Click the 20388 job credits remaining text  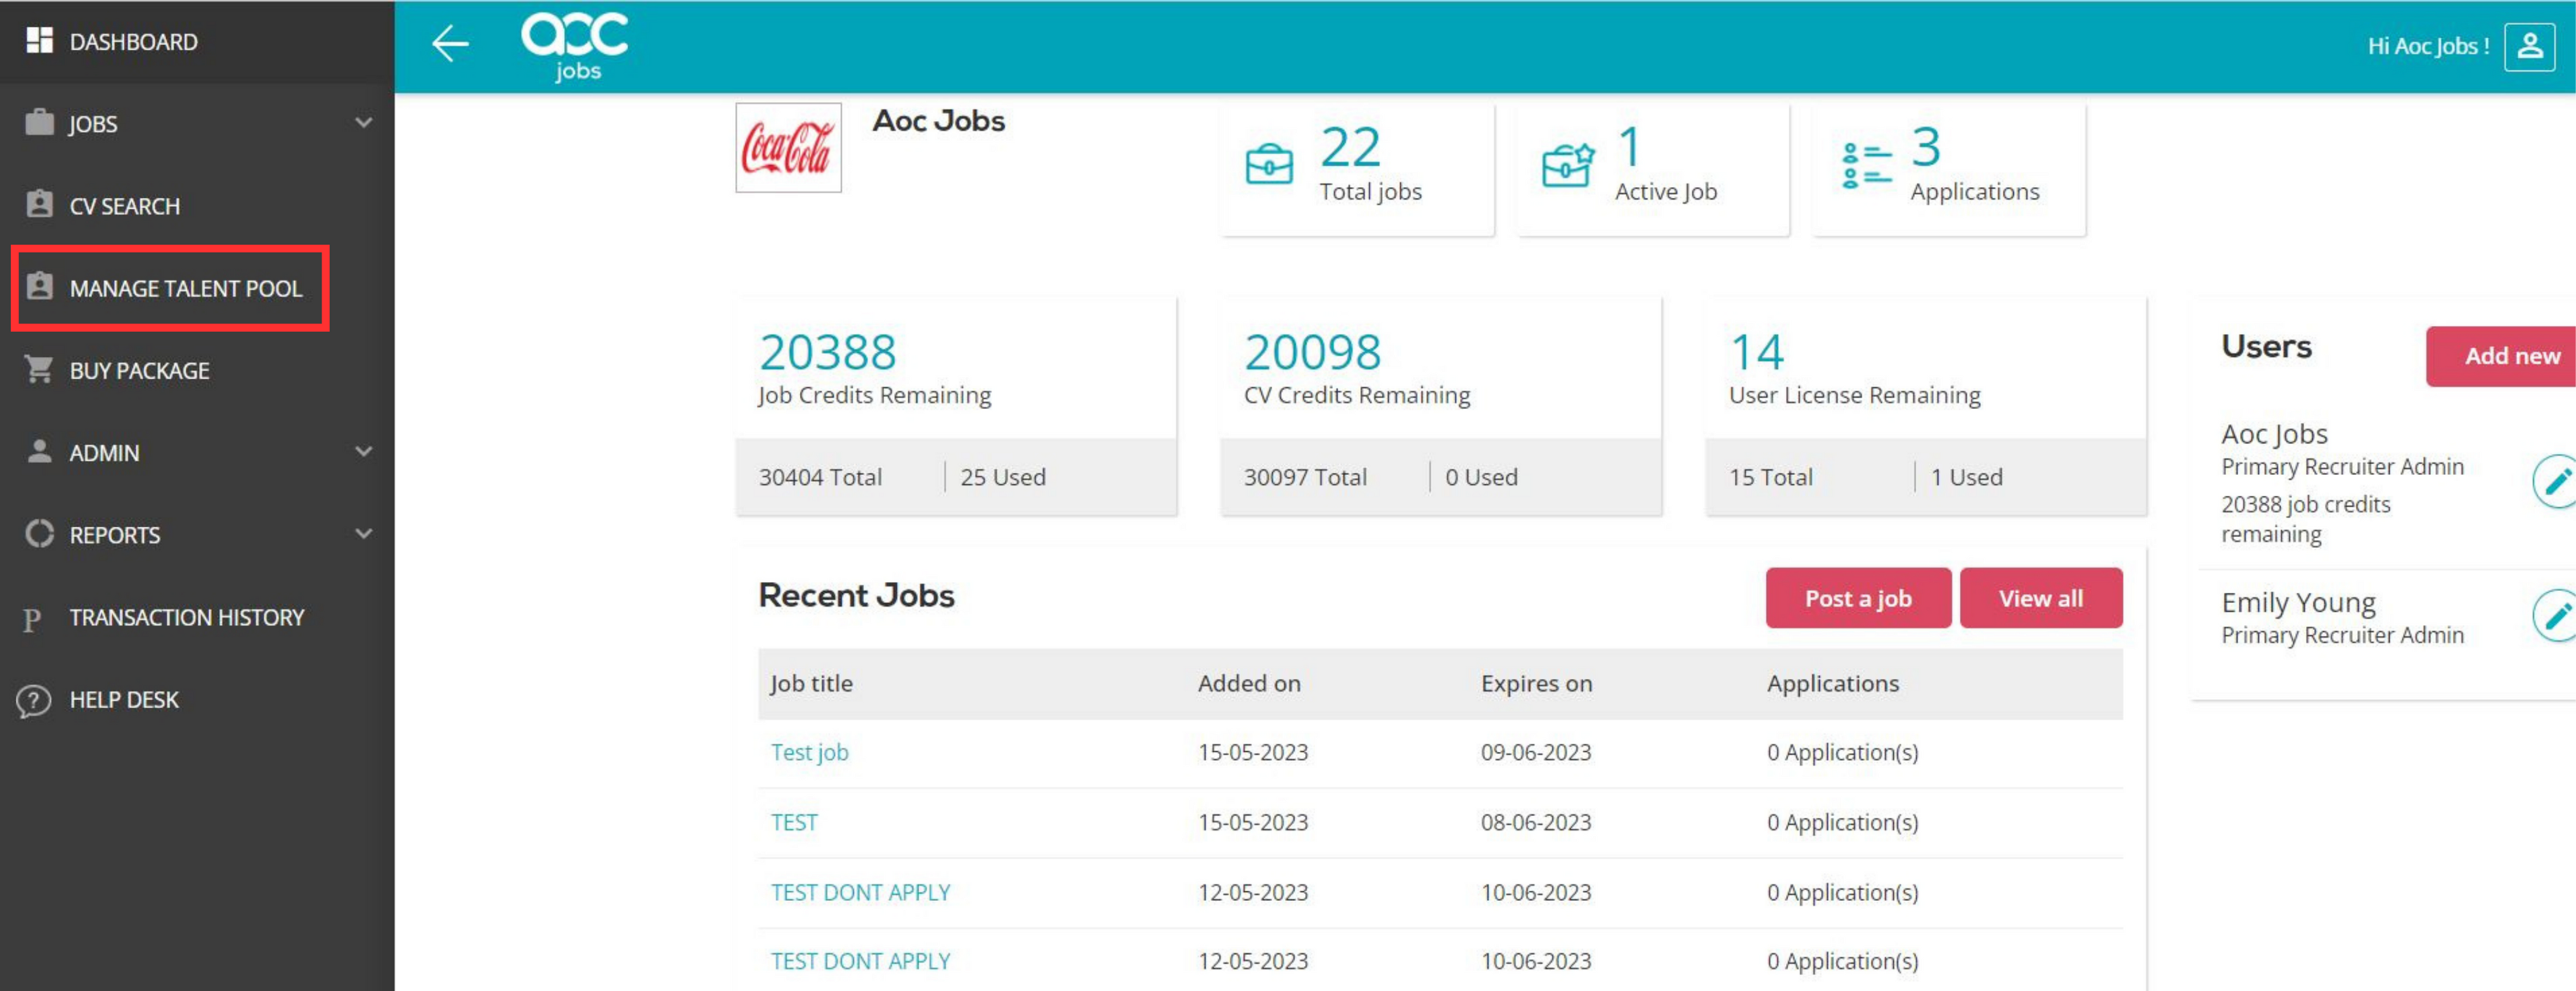coord(2305,519)
